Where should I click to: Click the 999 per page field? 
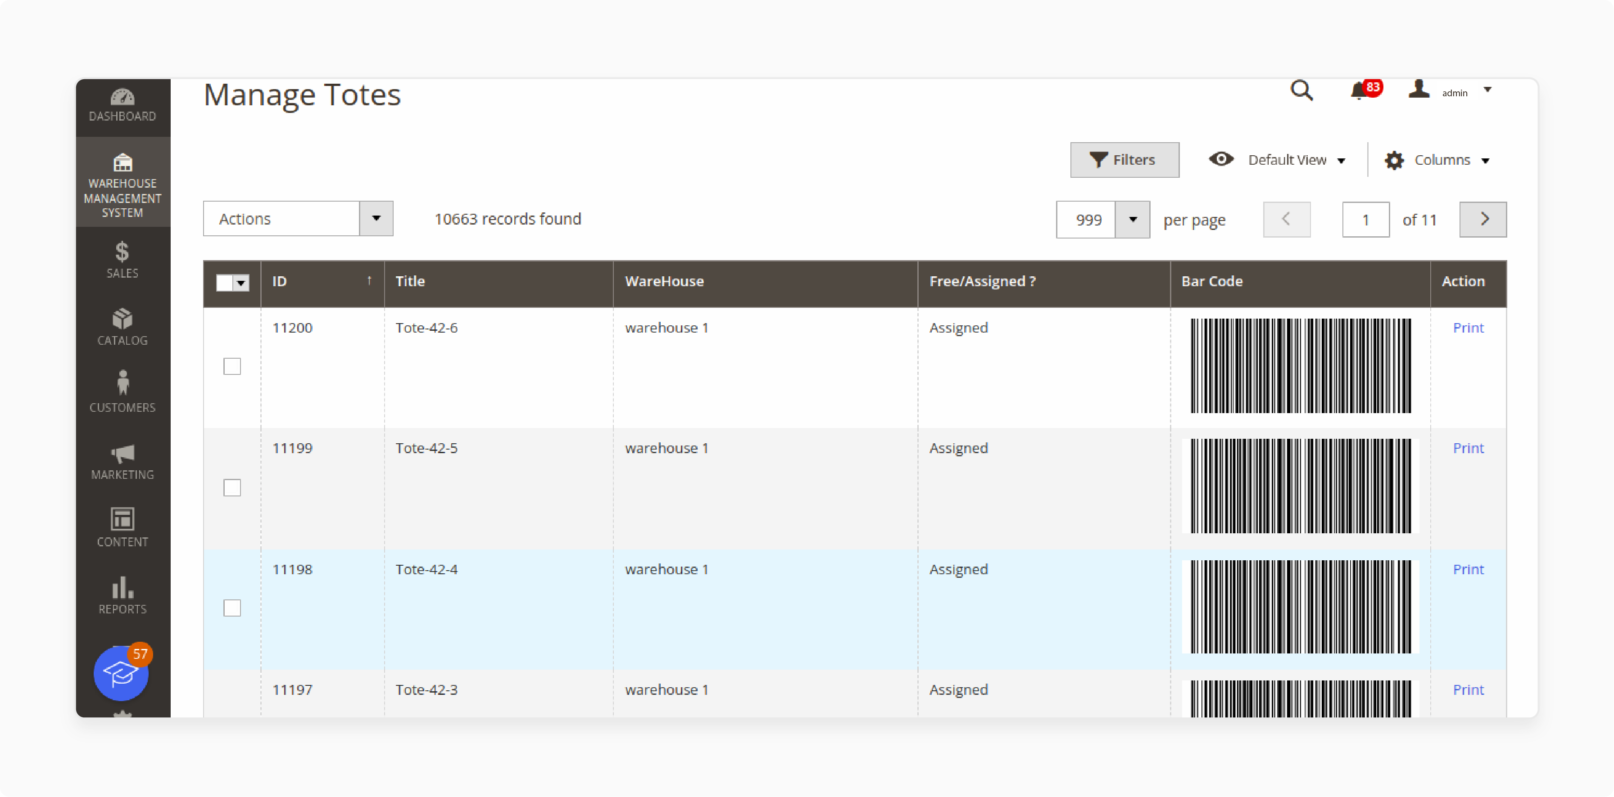[1086, 220]
